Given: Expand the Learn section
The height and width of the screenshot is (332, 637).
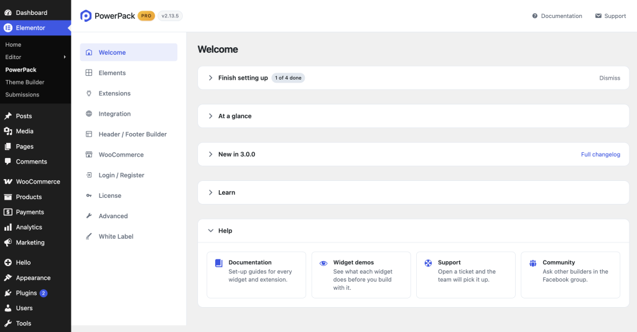Looking at the screenshot, I should (210, 192).
